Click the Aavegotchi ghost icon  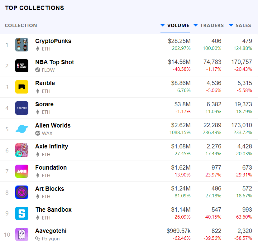(x=22, y=234)
